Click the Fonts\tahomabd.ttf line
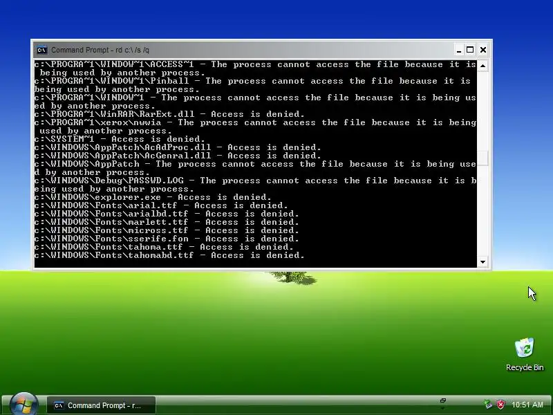 click(169, 255)
